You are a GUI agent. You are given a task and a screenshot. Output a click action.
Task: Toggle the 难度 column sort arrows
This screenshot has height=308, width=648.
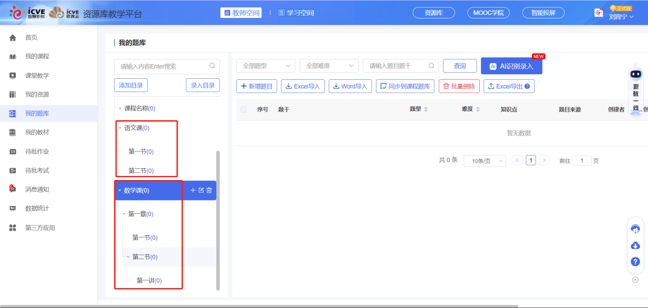478,109
